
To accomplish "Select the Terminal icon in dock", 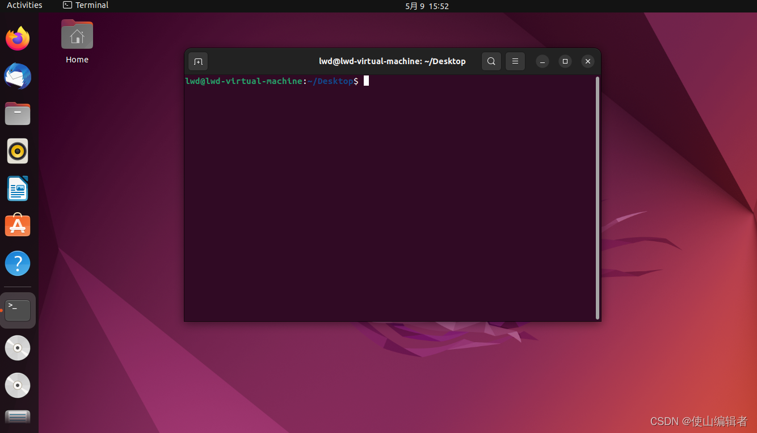I will click(x=18, y=310).
